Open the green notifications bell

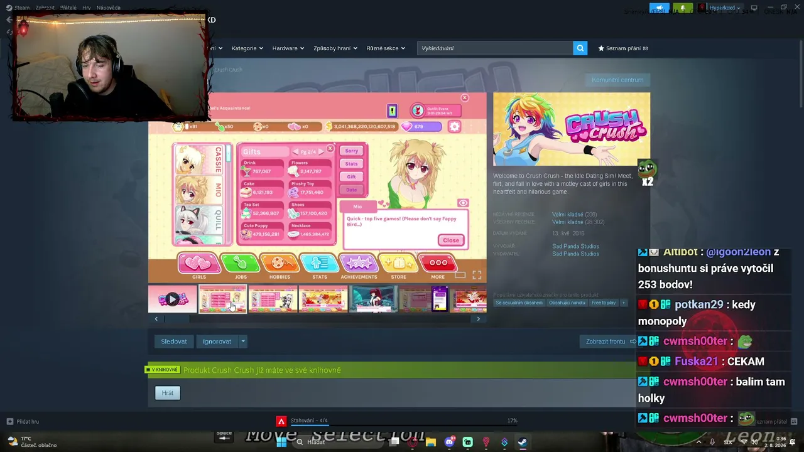click(x=683, y=8)
